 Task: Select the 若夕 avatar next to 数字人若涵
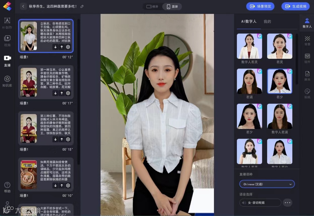249,116
